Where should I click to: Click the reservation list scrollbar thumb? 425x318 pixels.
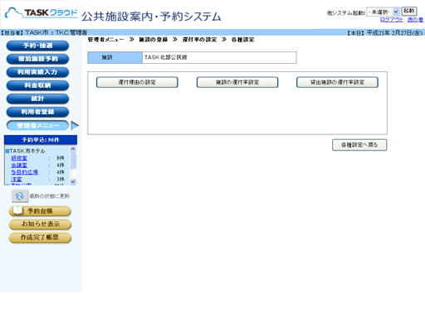point(73,160)
